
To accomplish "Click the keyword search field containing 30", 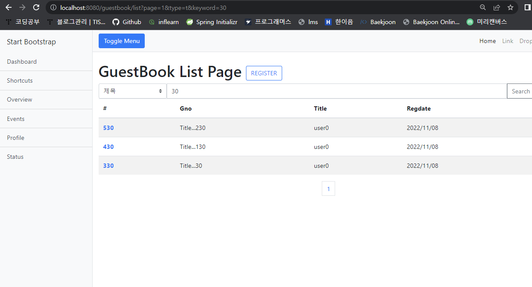I will (x=337, y=91).
